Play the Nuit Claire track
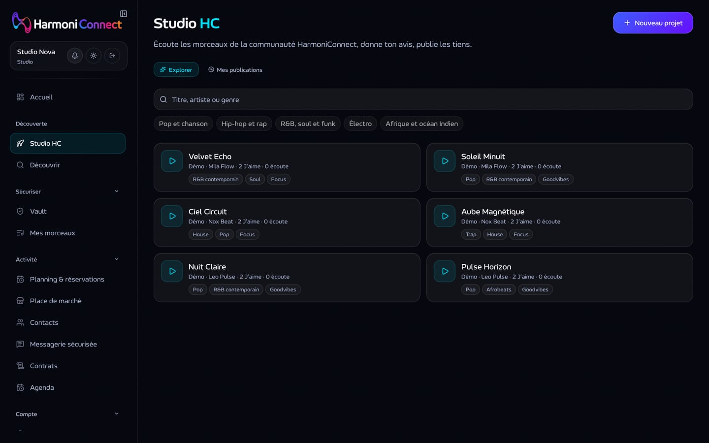Viewport: 709px width, 443px height. pos(172,271)
